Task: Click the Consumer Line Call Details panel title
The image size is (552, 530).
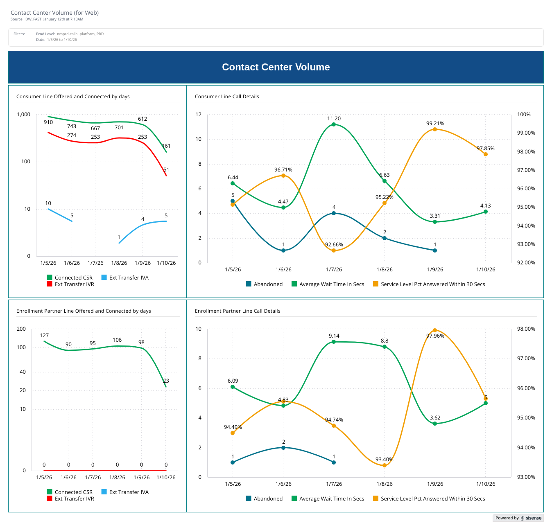Action: tap(227, 97)
